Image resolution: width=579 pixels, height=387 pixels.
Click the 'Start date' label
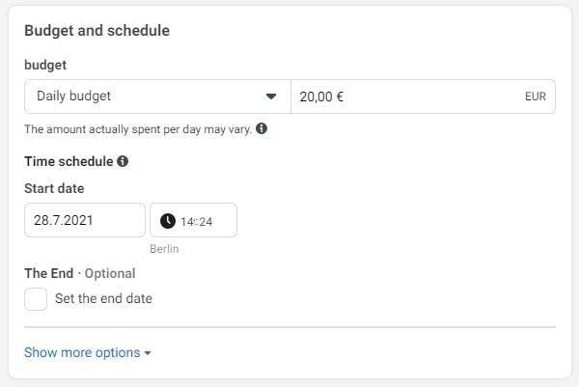pyautogui.click(x=54, y=188)
